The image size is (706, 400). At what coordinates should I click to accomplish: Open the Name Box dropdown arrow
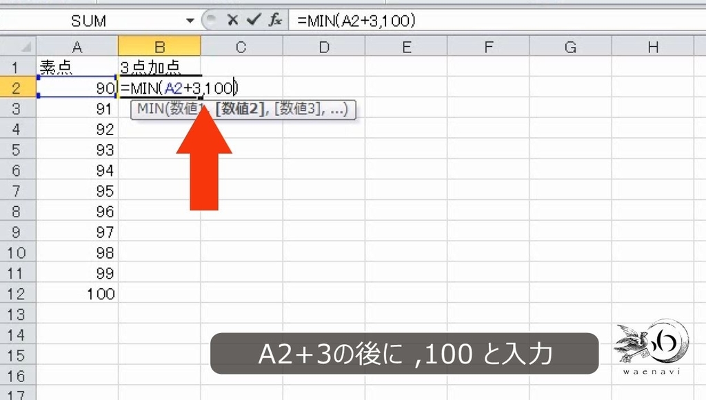tap(189, 20)
